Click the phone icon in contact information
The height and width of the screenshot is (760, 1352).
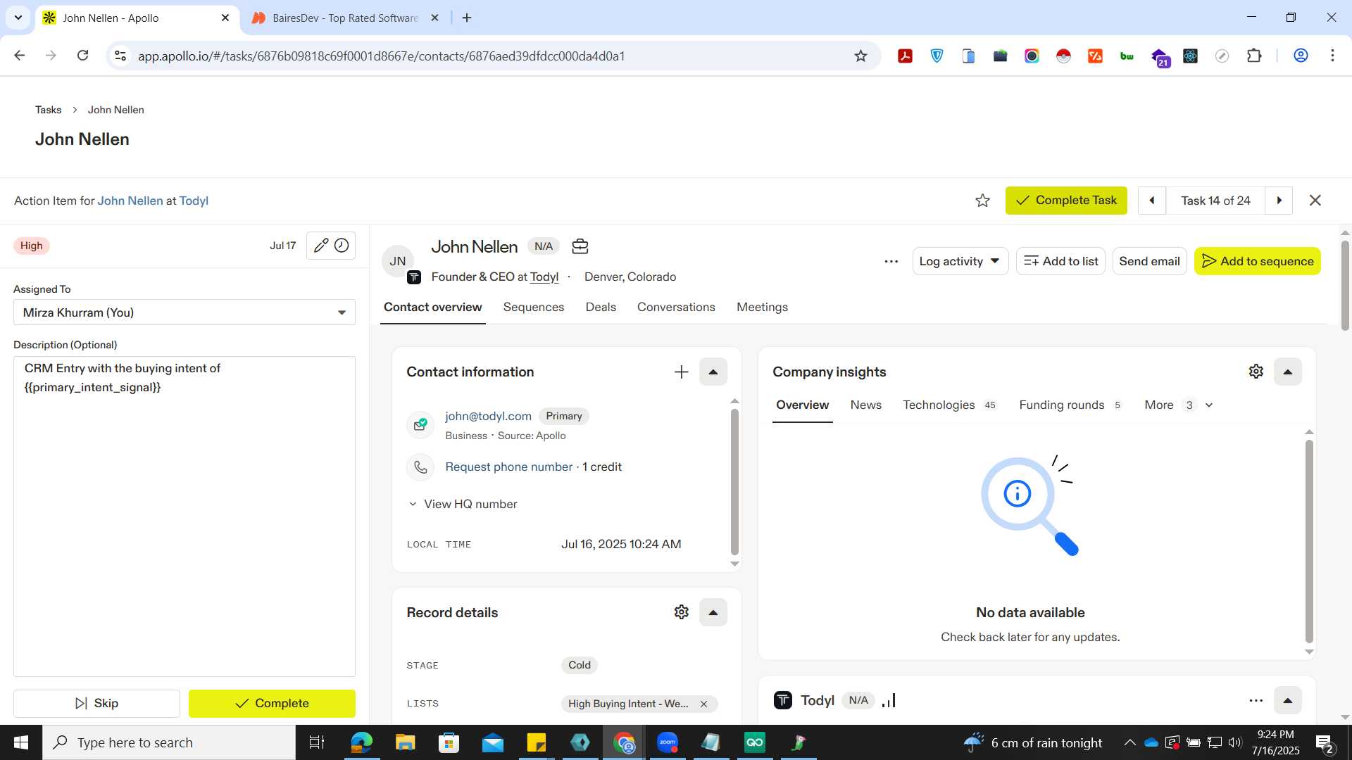420,467
